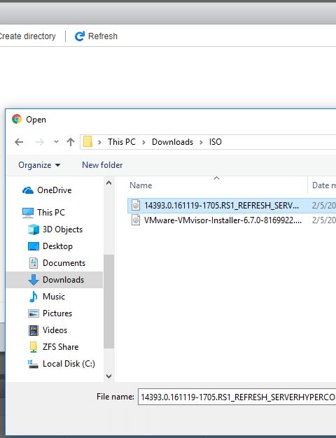Click the New folder button
Image resolution: width=336 pixels, height=438 pixels.
102,165
